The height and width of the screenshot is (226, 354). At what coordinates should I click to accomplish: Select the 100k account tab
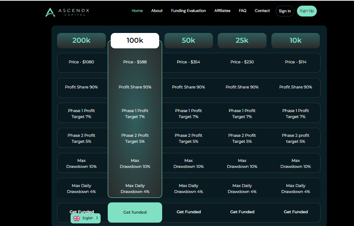(x=135, y=40)
